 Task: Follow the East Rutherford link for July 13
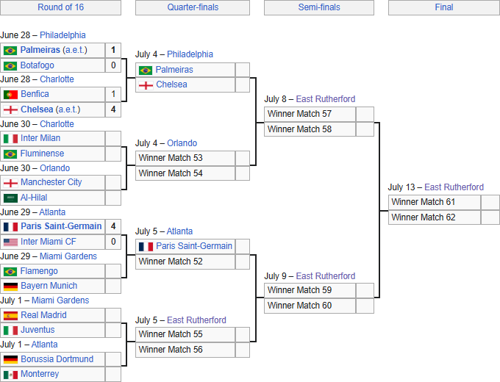click(x=454, y=187)
